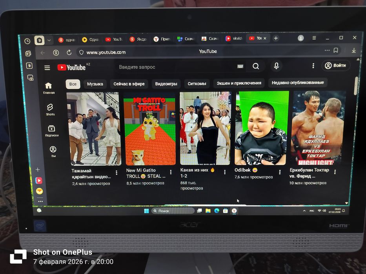Open the Вы (You) sidebar item
Image resolution: width=366 pixels, height=274 pixels.
pyautogui.click(x=53, y=151)
